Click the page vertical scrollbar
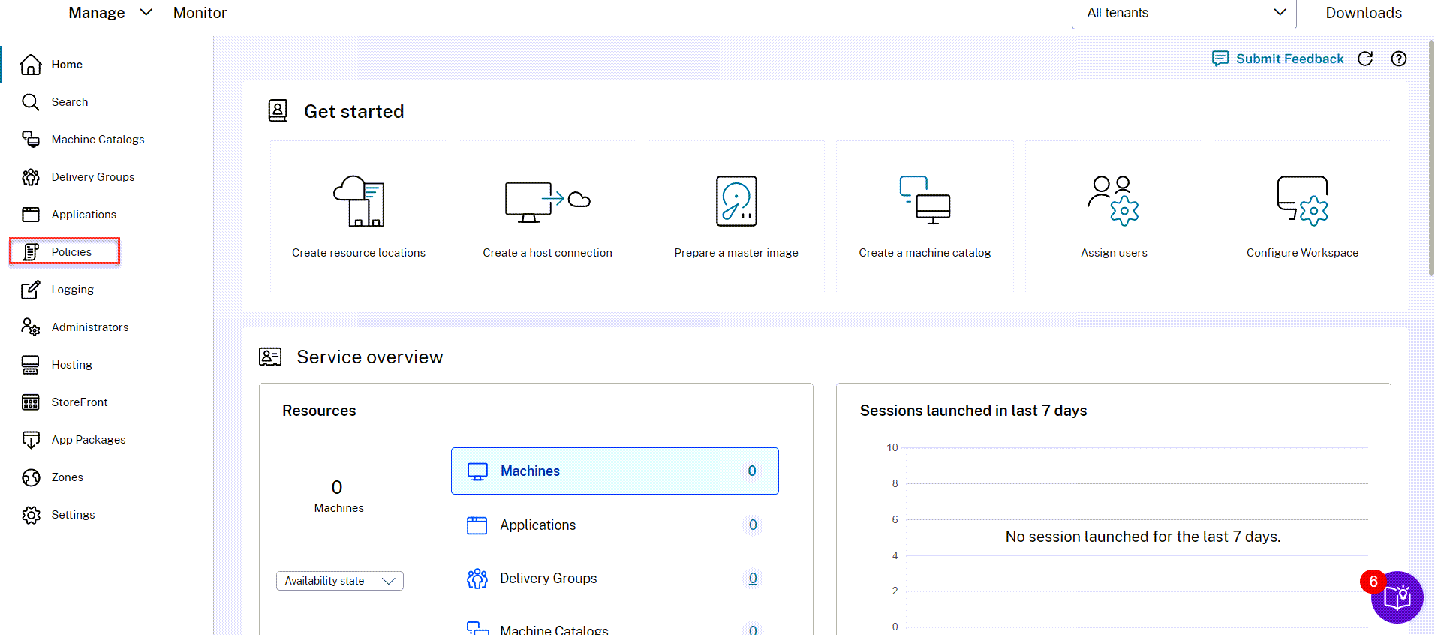The width and height of the screenshot is (1435, 635). (x=1430, y=158)
